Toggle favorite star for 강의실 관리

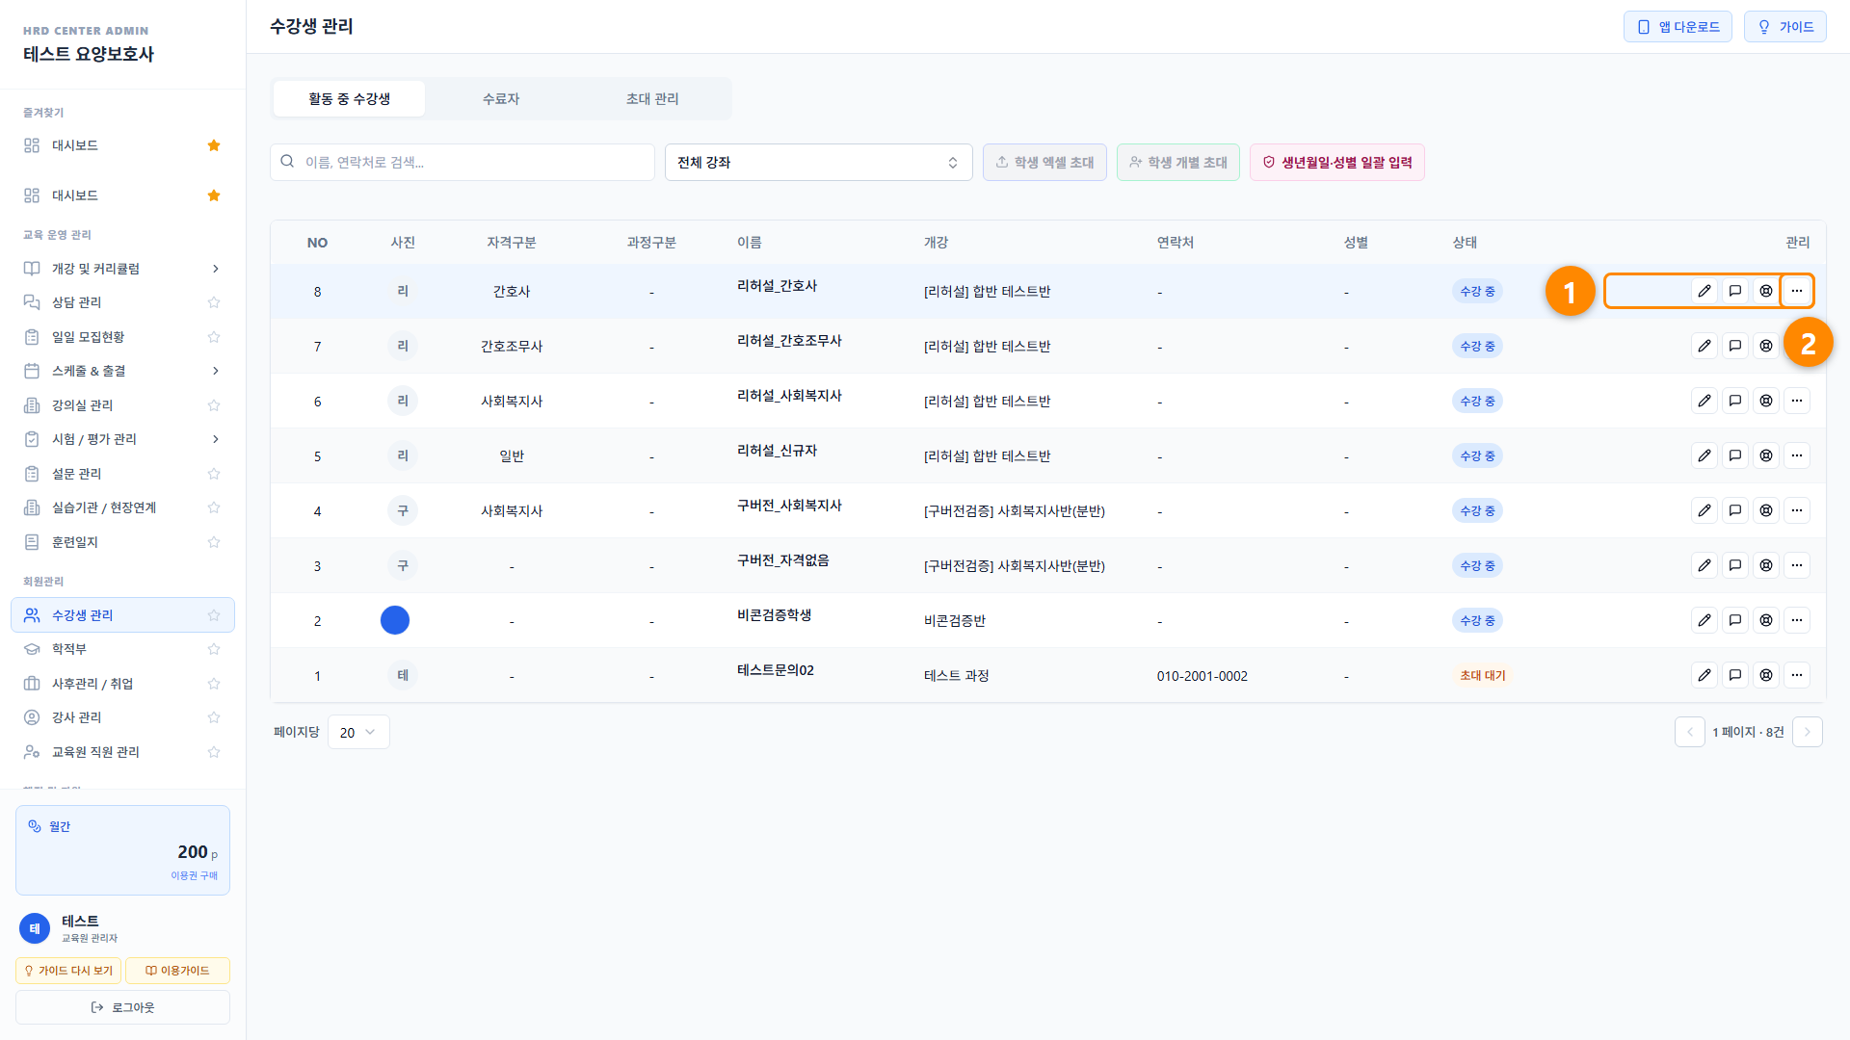click(214, 405)
